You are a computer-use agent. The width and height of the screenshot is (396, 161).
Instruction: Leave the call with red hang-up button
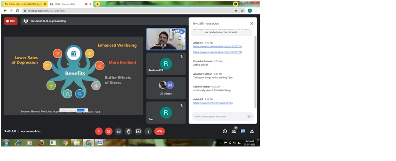pos(159,131)
